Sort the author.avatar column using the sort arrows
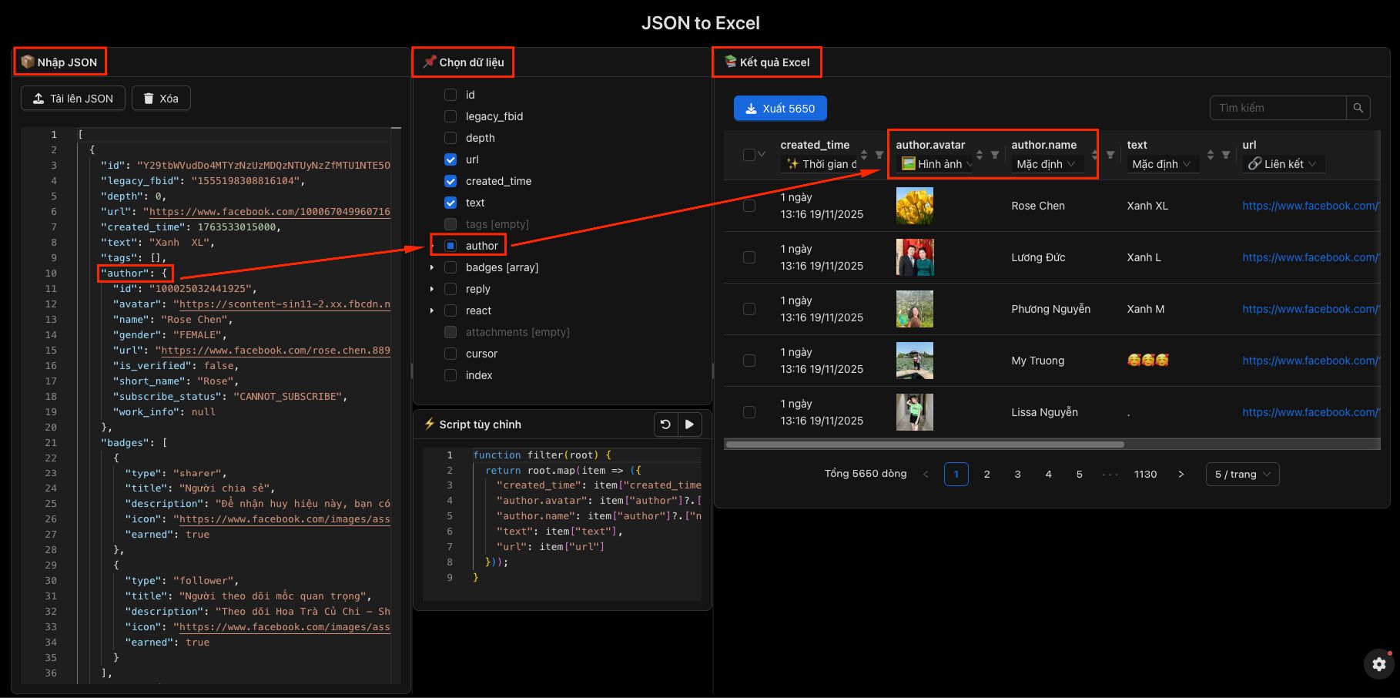 (980, 155)
